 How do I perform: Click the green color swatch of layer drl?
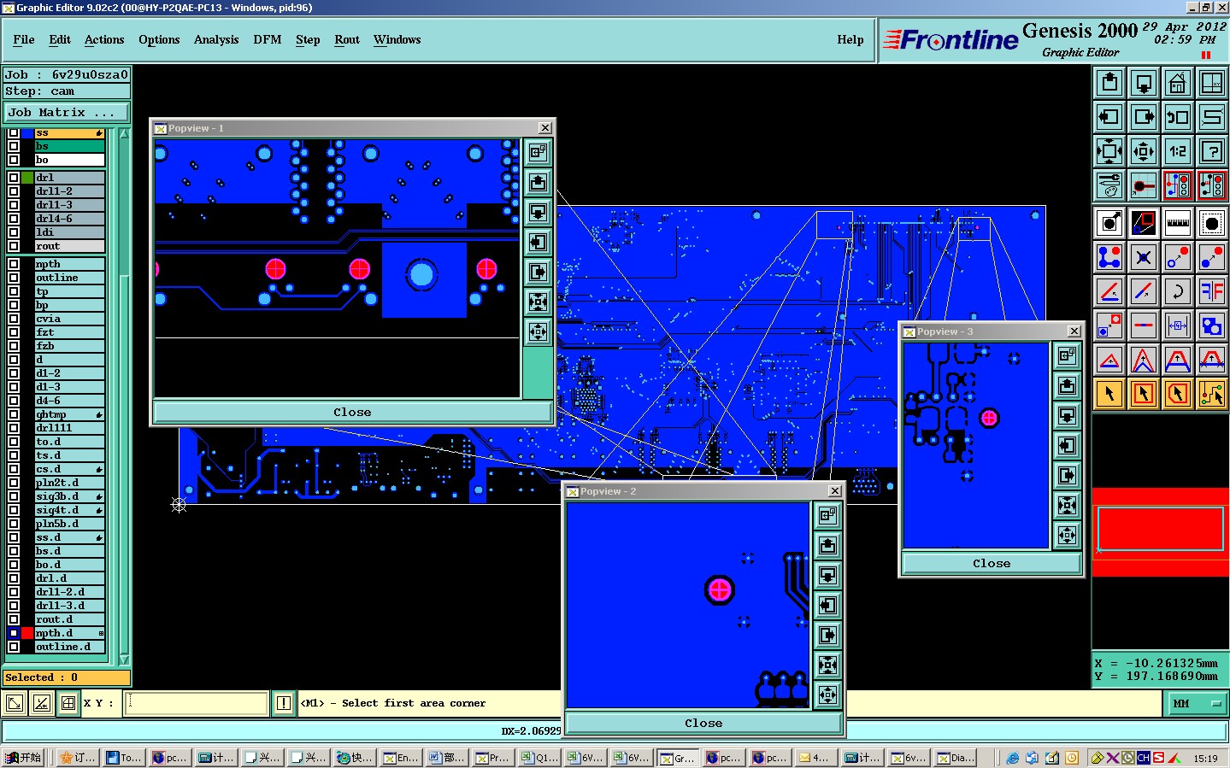[x=27, y=178]
